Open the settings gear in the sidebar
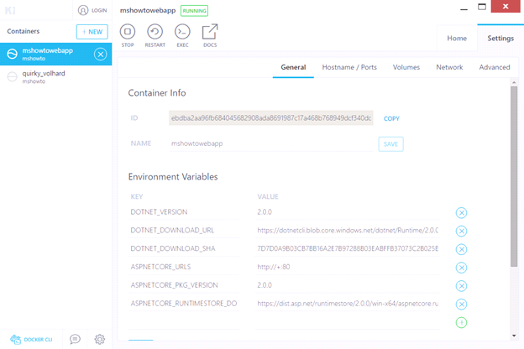 point(100,339)
